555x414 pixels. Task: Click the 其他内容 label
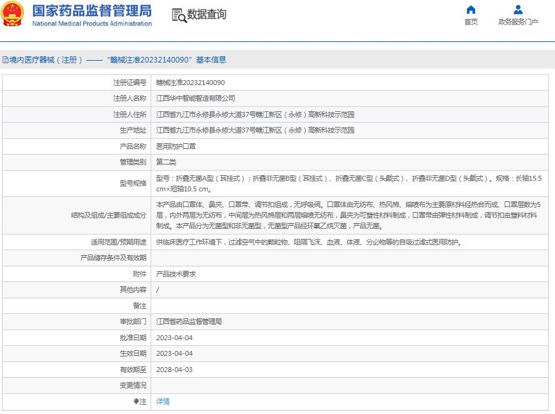[132, 290]
